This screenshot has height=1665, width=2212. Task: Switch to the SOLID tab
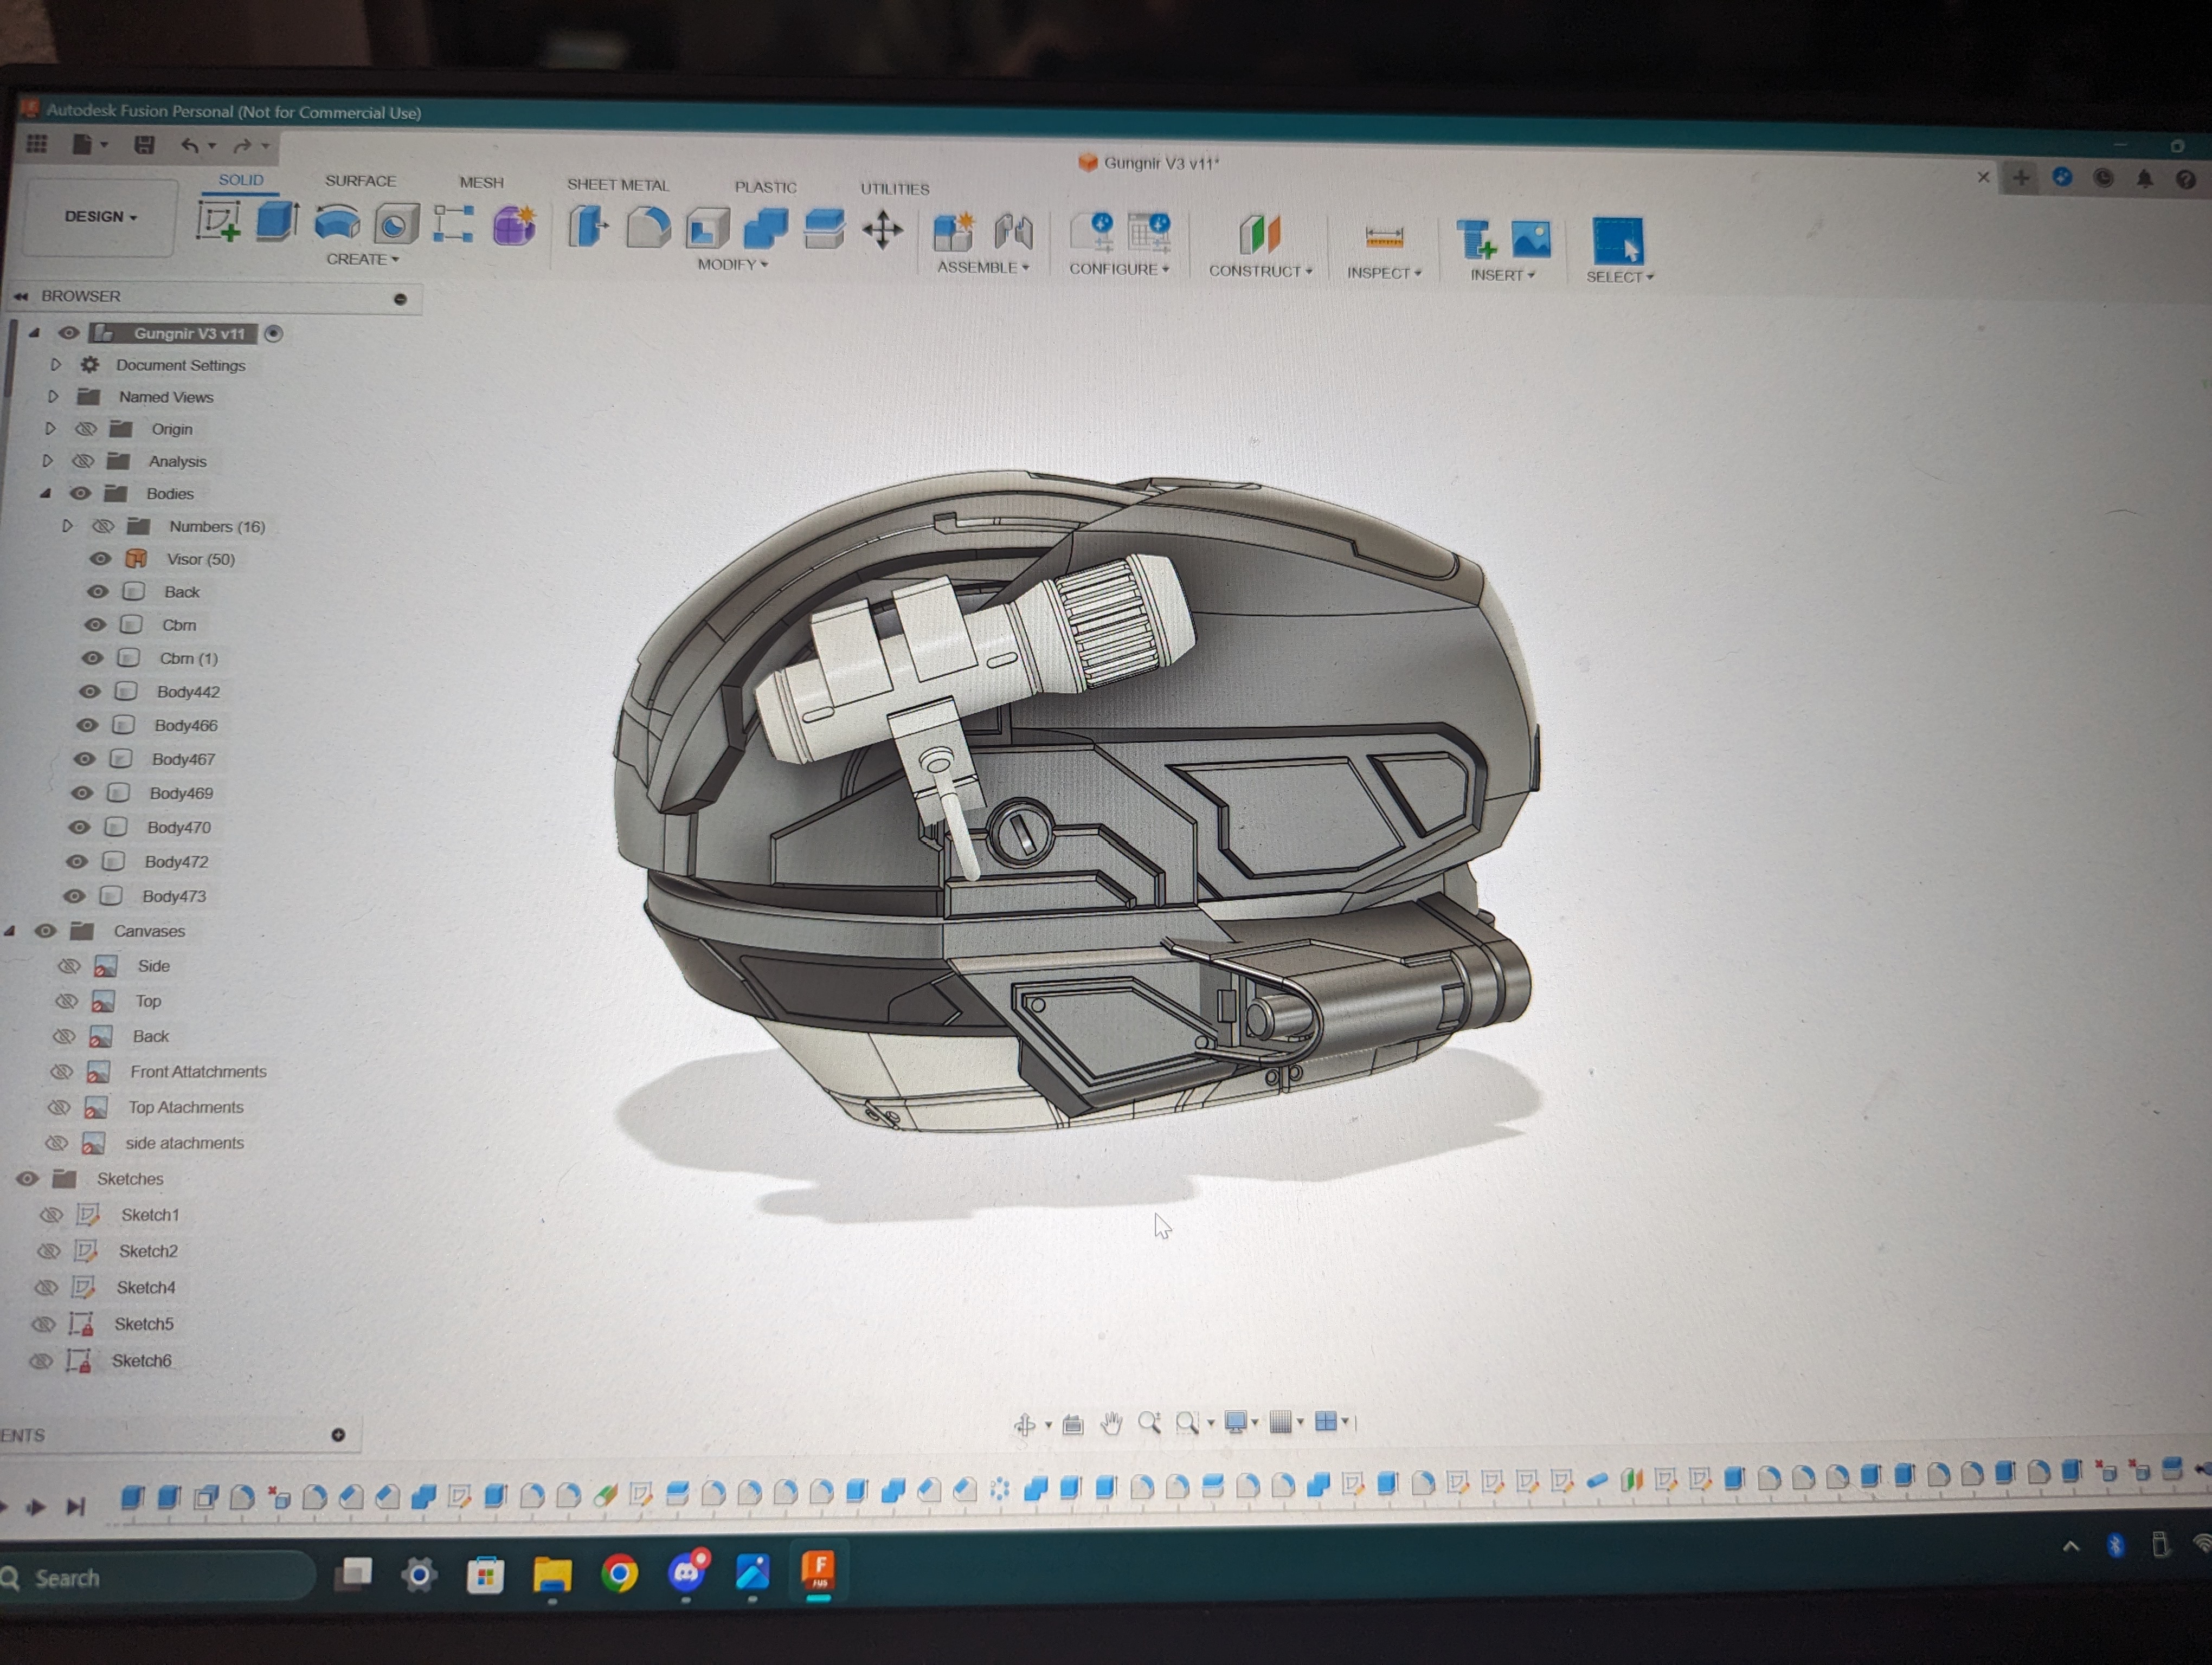point(241,180)
